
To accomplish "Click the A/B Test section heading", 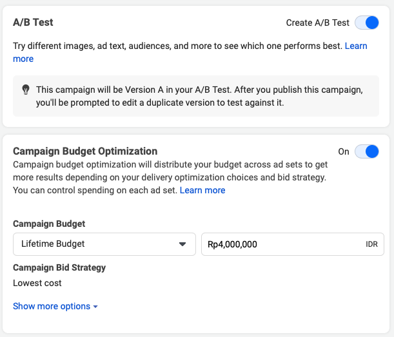I will pyautogui.click(x=33, y=23).
